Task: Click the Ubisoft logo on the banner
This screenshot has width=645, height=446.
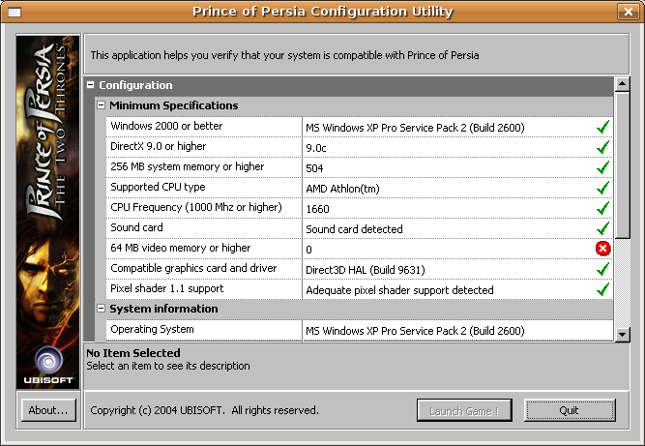Action: [48, 365]
